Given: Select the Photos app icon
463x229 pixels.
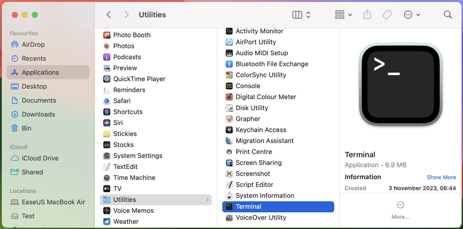Looking at the screenshot, I should coord(107,46).
